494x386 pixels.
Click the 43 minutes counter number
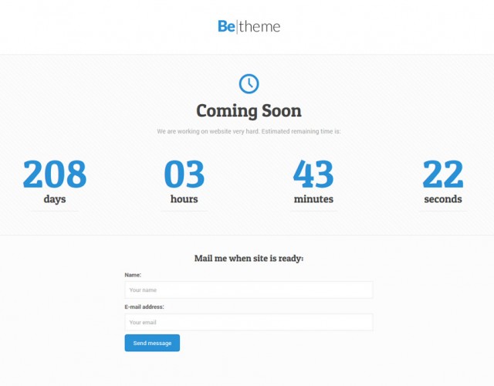click(x=313, y=174)
